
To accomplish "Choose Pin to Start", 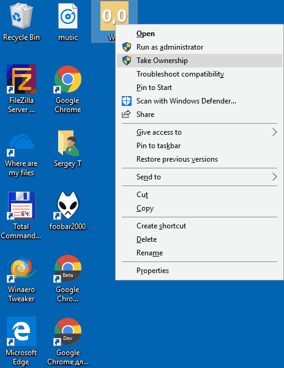I will (x=200, y=88).
